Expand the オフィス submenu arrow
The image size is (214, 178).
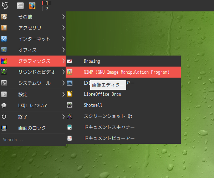tap(63, 50)
